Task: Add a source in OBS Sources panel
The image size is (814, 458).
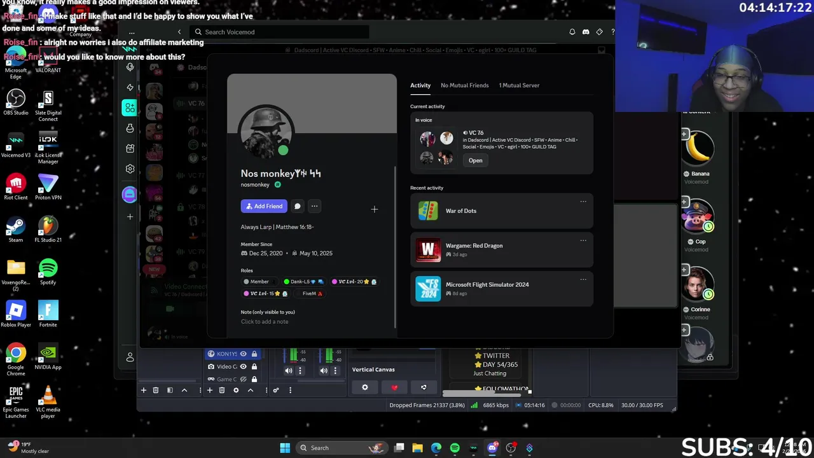Action: pos(209,390)
